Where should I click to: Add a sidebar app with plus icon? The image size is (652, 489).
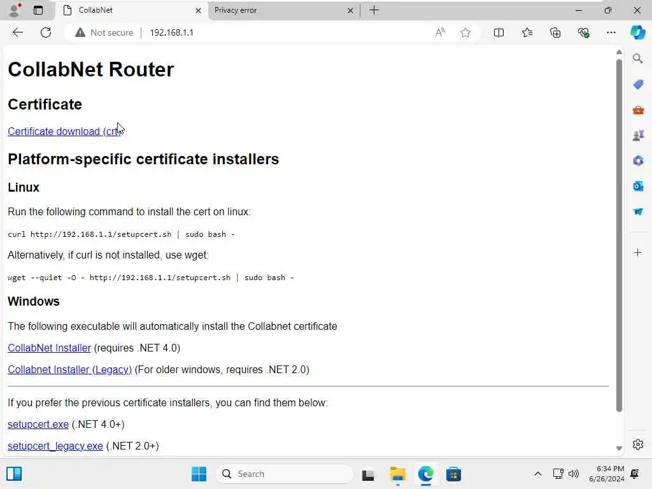(x=638, y=252)
